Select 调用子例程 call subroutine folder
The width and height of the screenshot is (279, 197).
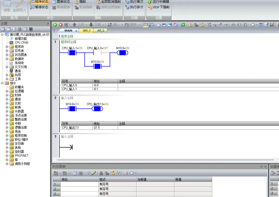(x=22, y=164)
